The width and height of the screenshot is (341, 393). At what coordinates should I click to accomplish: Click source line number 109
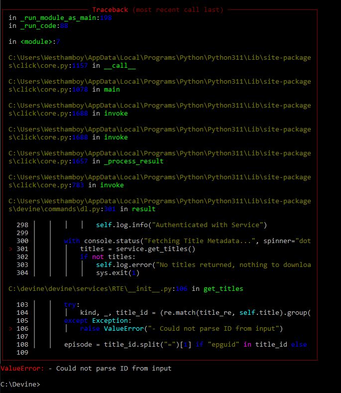(x=22, y=352)
